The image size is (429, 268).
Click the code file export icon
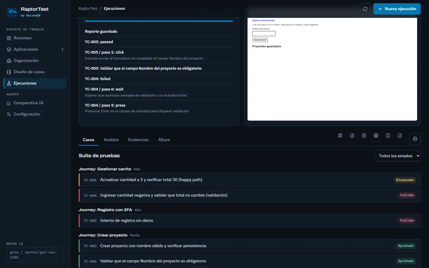[x=400, y=135]
